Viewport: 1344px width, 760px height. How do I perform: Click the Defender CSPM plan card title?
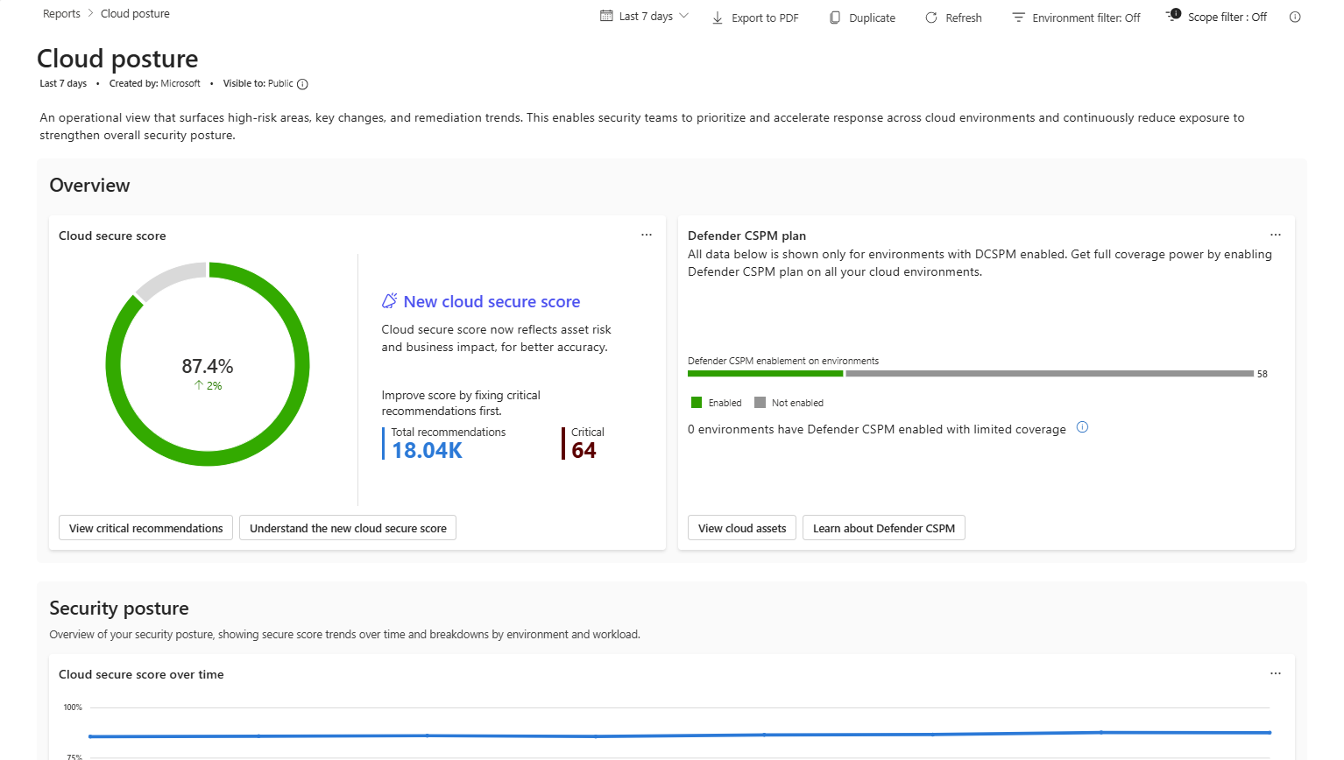(x=746, y=236)
